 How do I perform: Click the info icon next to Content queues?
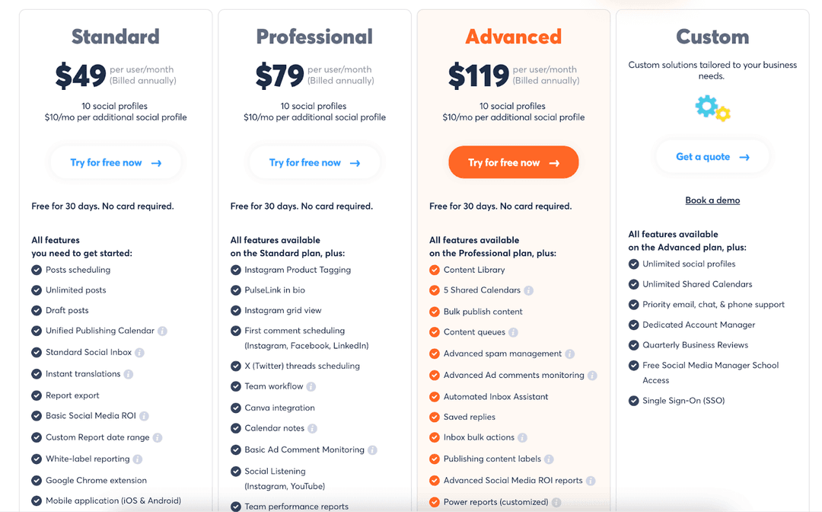(512, 332)
